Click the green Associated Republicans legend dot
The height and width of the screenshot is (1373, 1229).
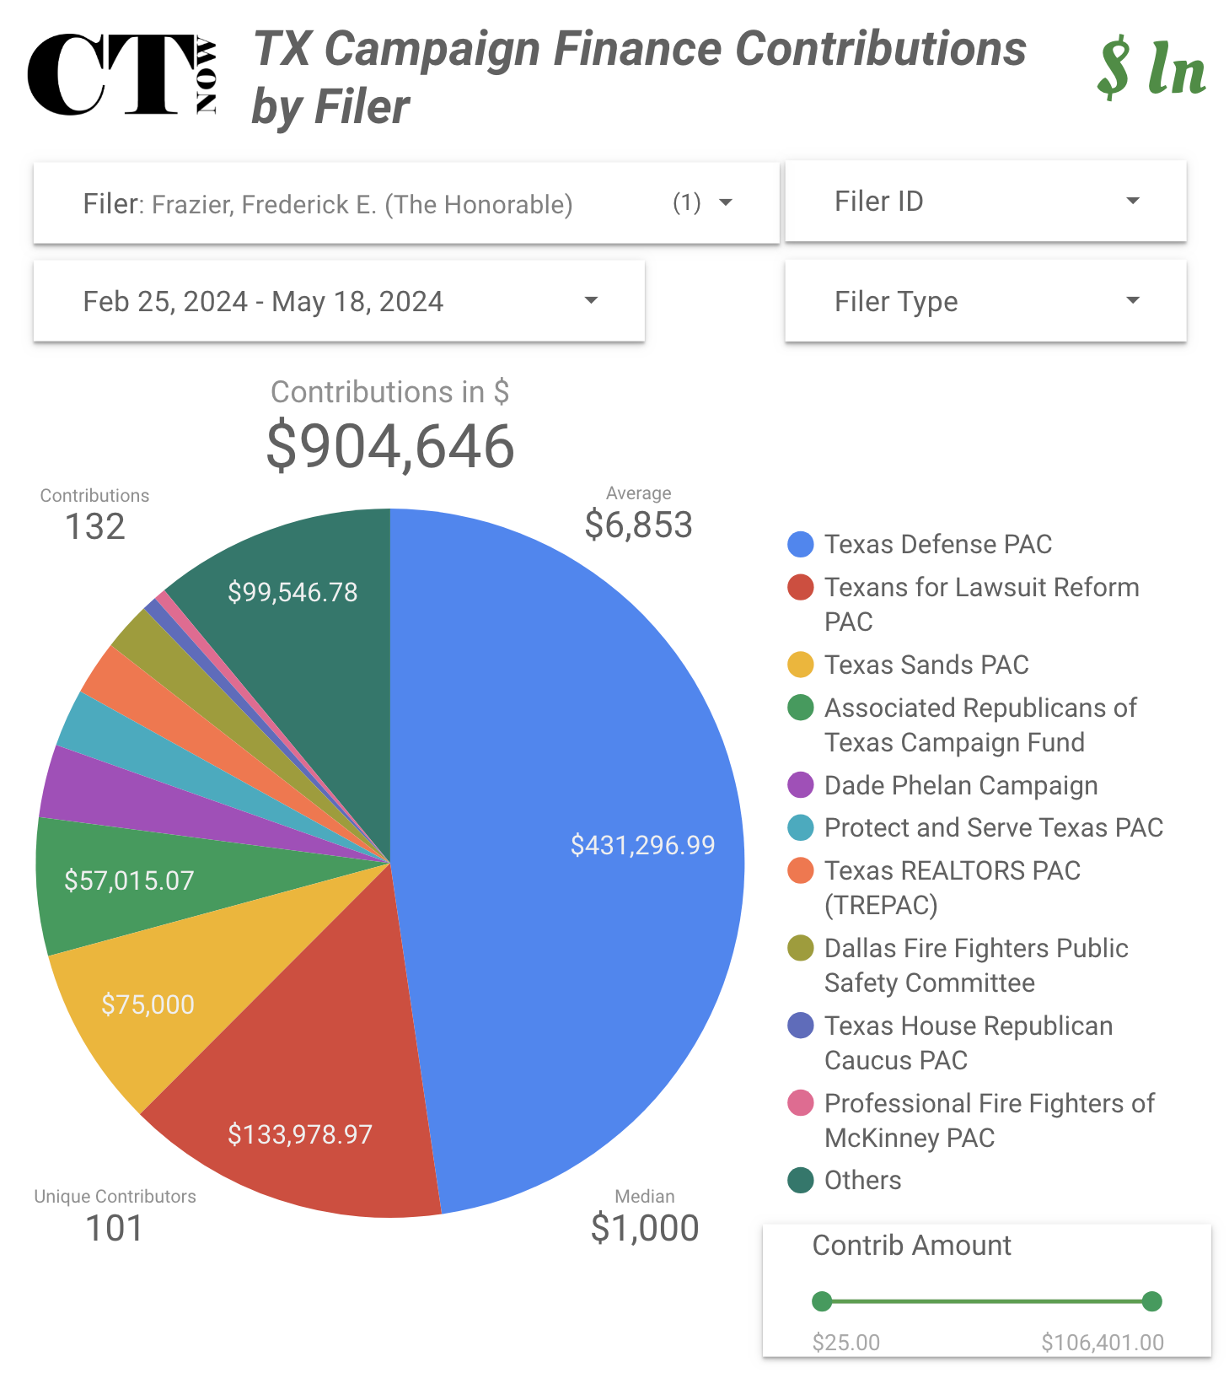(800, 708)
